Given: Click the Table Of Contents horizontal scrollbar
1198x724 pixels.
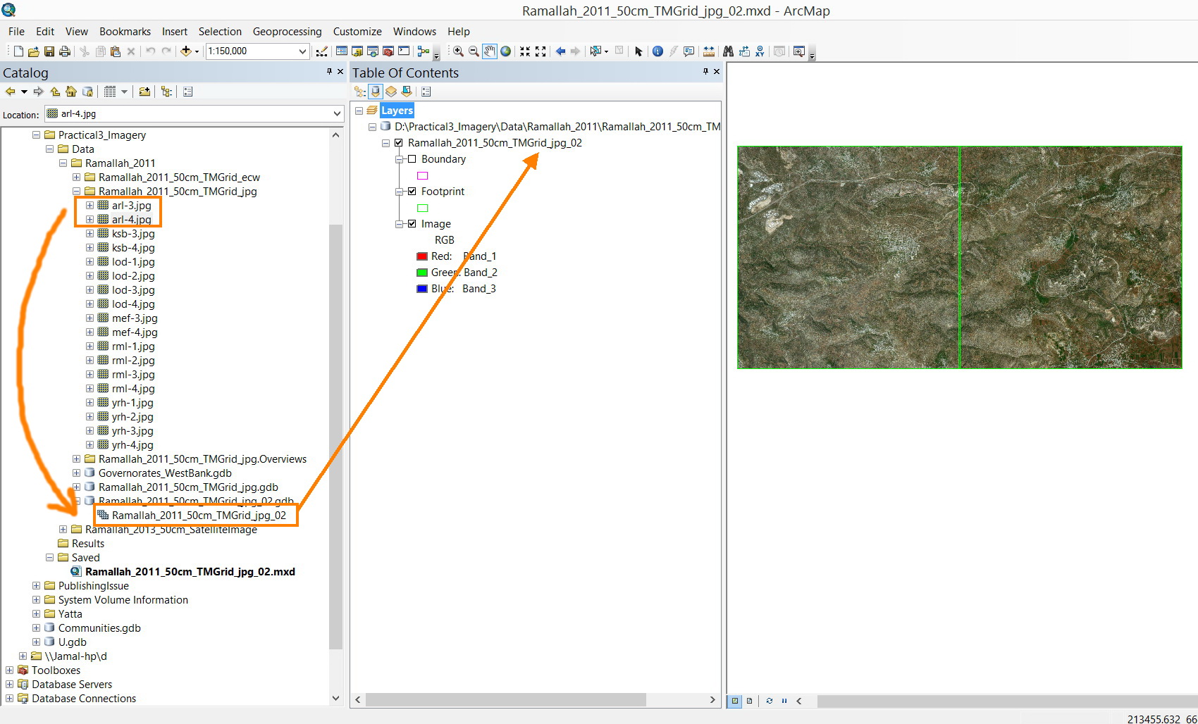Looking at the screenshot, I should pyautogui.click(x=505, y=699).
